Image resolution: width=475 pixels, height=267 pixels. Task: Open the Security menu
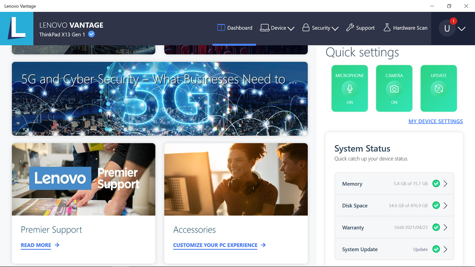click(x=321, y=28)
